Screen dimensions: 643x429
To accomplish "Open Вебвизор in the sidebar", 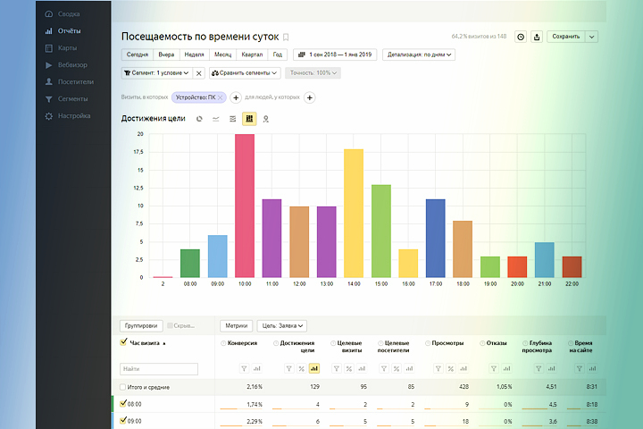I will (72, 65).
